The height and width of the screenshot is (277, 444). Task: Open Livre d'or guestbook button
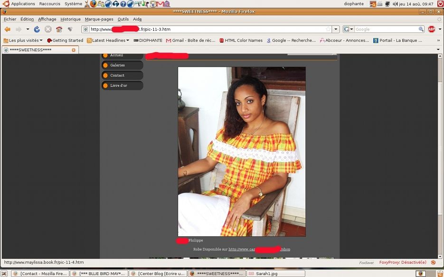tap(123, 85)
